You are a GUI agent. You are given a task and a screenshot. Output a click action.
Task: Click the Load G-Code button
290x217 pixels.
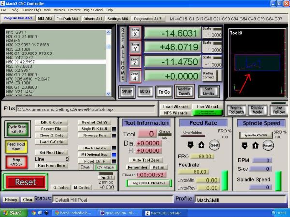tap(51, 142)
